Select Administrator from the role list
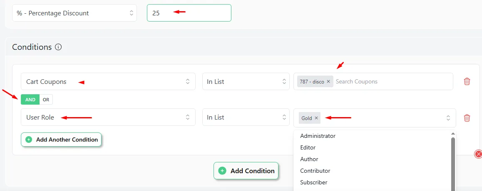 (x=318, y=136)
